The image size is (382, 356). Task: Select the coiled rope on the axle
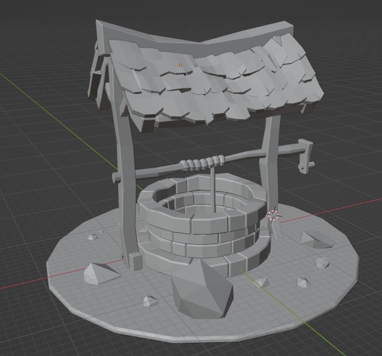click(x=202, y=163)
